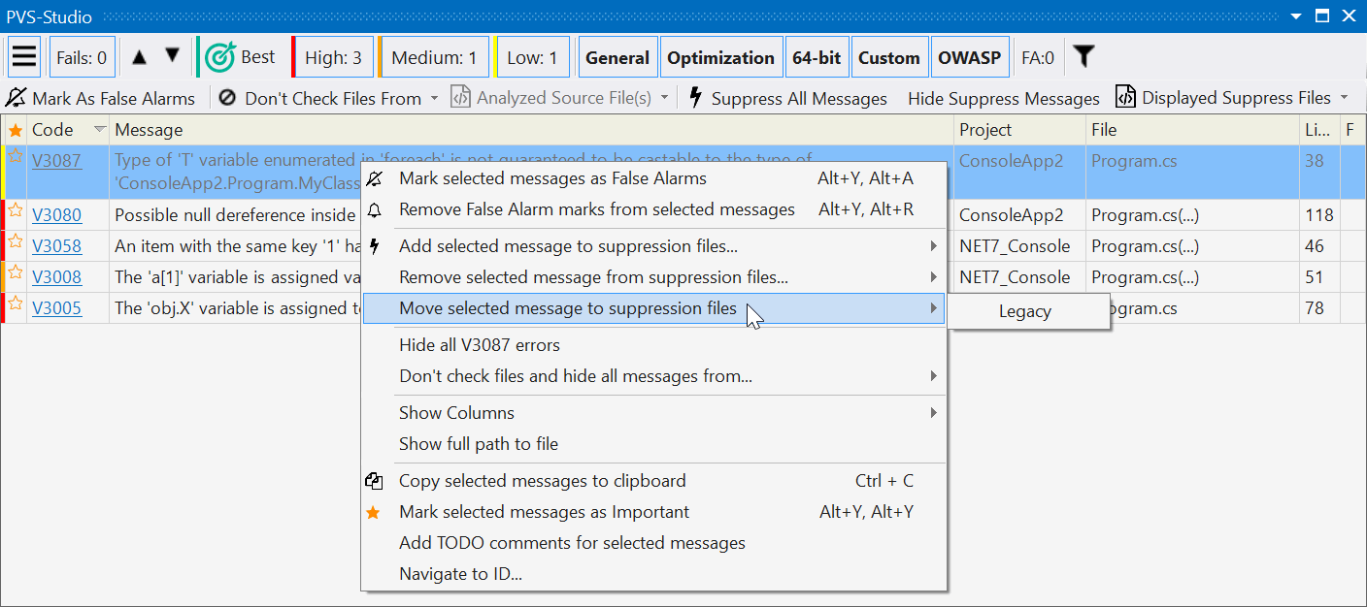Select Legacy in the submenu

point(1024,311)
